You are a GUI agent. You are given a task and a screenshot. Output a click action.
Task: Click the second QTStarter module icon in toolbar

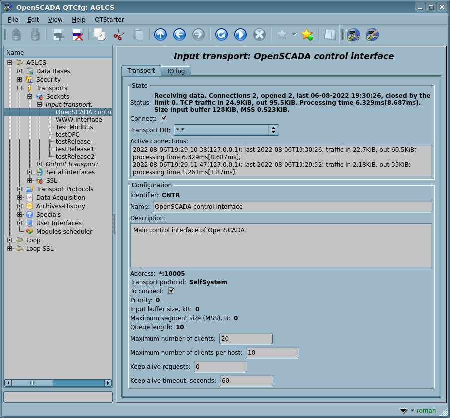tap(373, 35)
